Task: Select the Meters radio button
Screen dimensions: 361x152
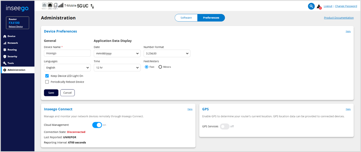Action: pos(160,67)
